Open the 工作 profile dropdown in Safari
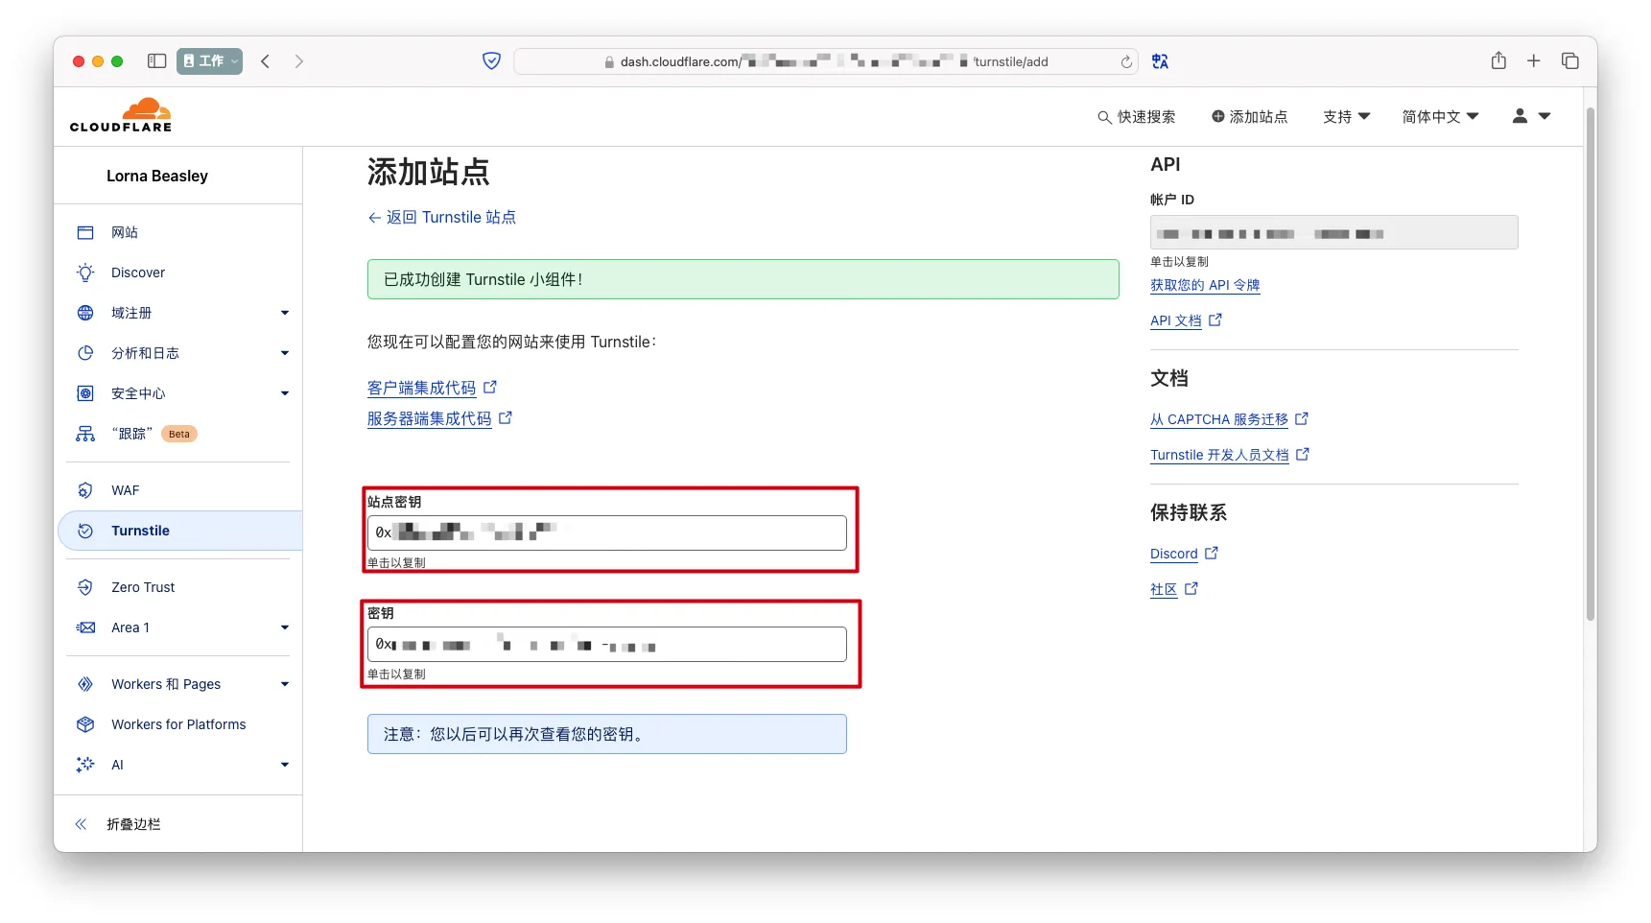 click(x=209, y=61)
